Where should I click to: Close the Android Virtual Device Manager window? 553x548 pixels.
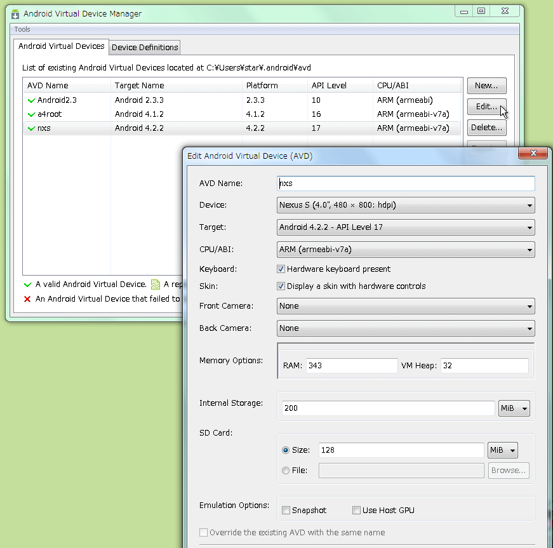click(x=505, y=11)
